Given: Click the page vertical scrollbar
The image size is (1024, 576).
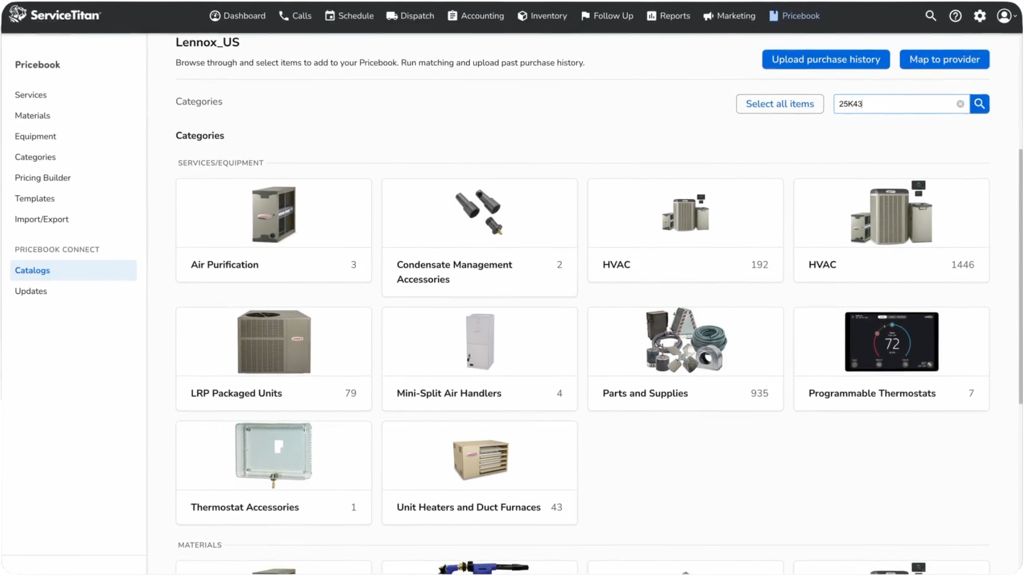Looking at the screenshot, I should pos(1020,276).
